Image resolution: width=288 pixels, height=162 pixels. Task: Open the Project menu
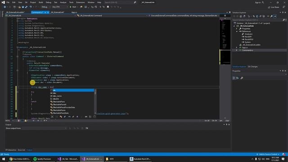click(33, 2)
